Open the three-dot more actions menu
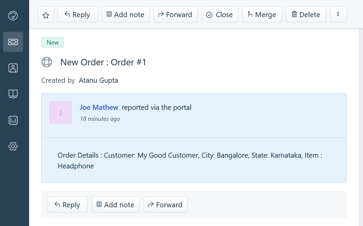Viewport: 363px width, 226px height. tap(338, 15)
